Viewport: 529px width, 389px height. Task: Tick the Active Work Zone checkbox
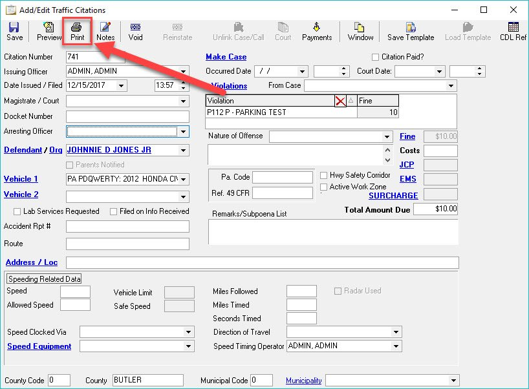pyautogui.click(x=324, y=187)
